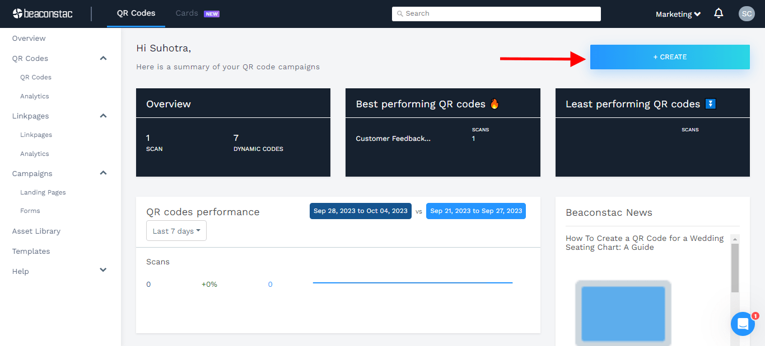
Task: Click the Beaconstac logo
Action: tap(43, 13)
